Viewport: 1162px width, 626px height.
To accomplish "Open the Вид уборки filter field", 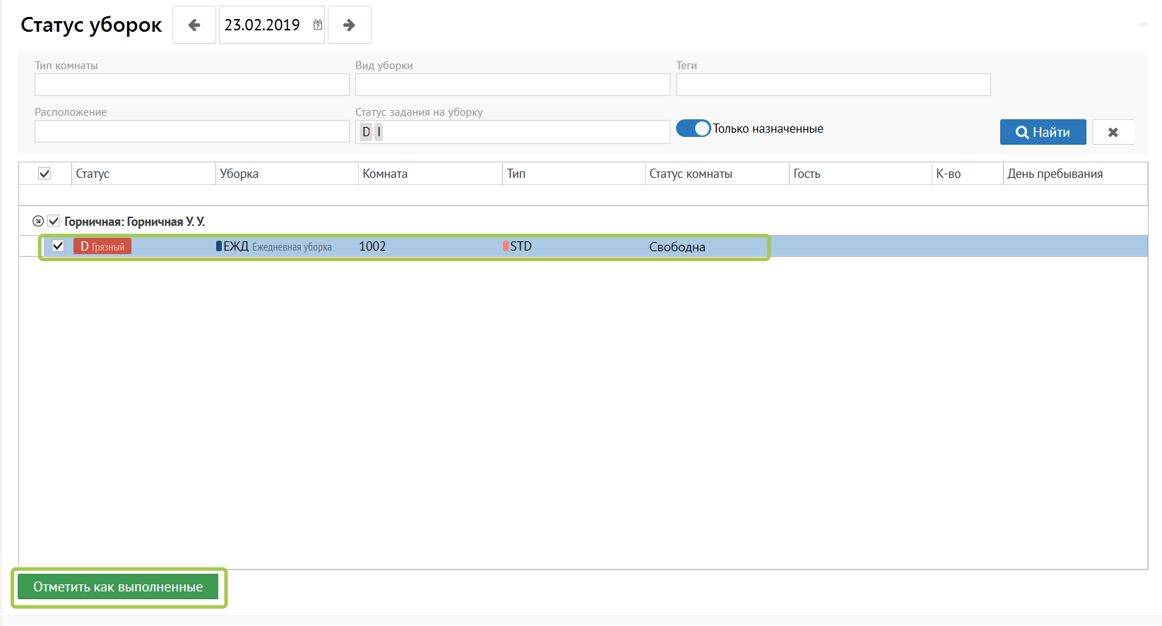I will point(512,85).
